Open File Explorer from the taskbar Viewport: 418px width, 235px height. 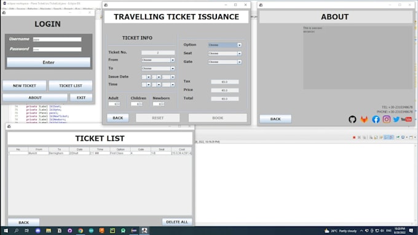click(x=49, y=231)
